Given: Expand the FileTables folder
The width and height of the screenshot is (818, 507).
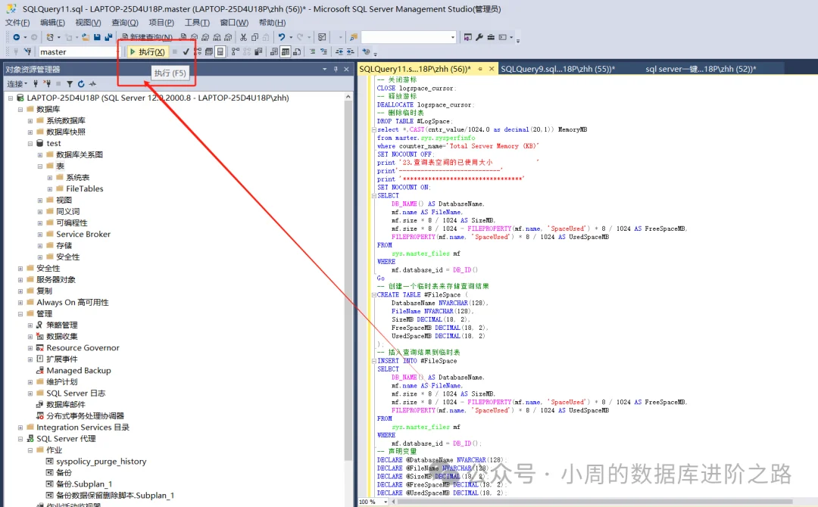Looking at the screenshot, I should click(x=50, y=189).
